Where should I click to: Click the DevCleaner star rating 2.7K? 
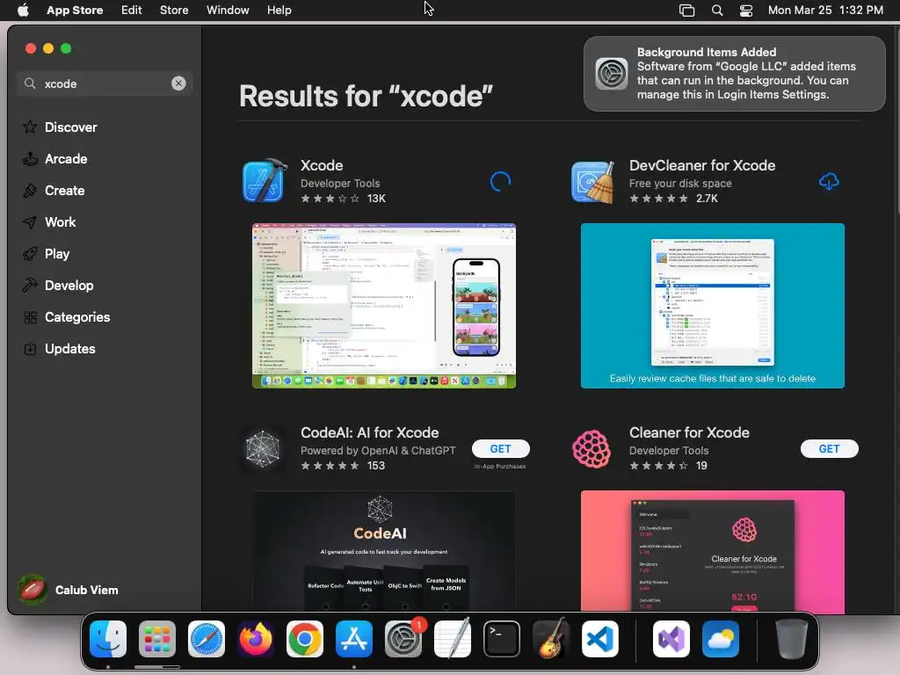pos(674,199)
